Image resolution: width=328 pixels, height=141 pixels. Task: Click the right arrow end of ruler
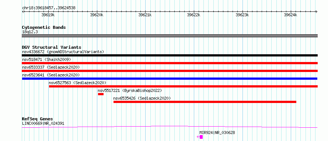(x=317, y=11)
